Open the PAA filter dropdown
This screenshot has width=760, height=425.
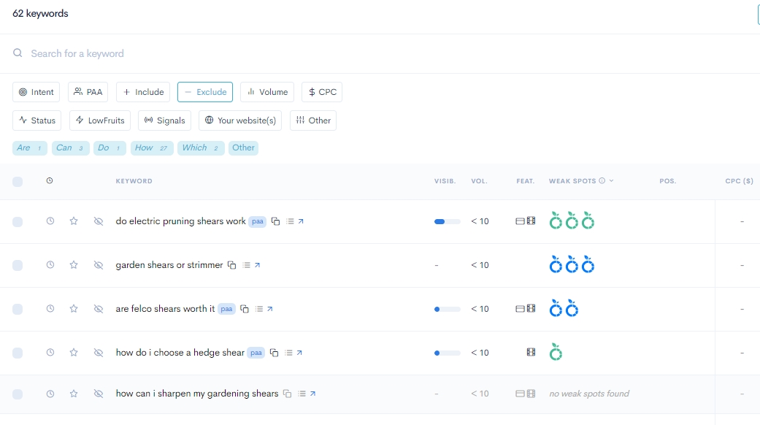88,92
